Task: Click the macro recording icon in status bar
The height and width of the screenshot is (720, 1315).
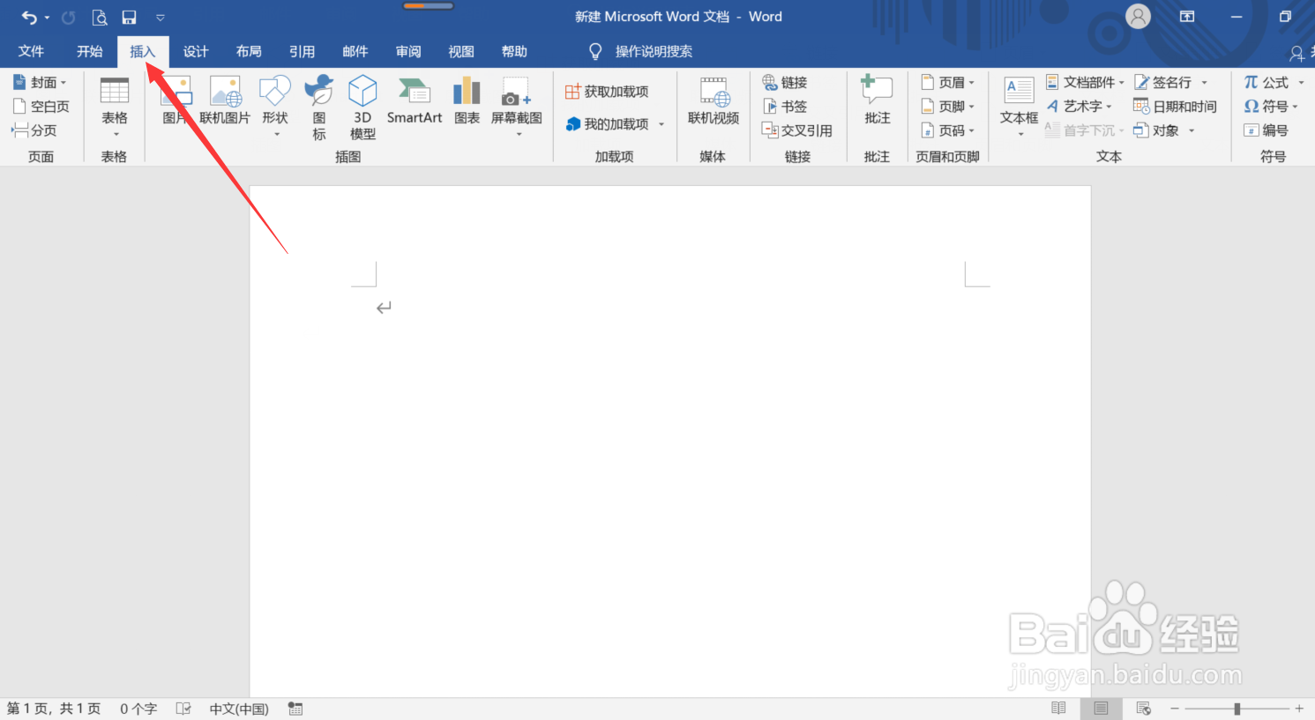Action: (x=295, y=709)
